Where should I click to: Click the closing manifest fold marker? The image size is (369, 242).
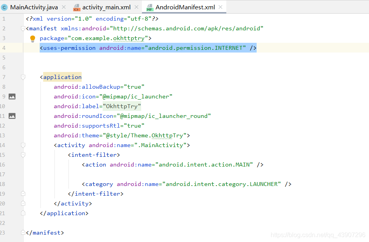[x=23, y=233]
